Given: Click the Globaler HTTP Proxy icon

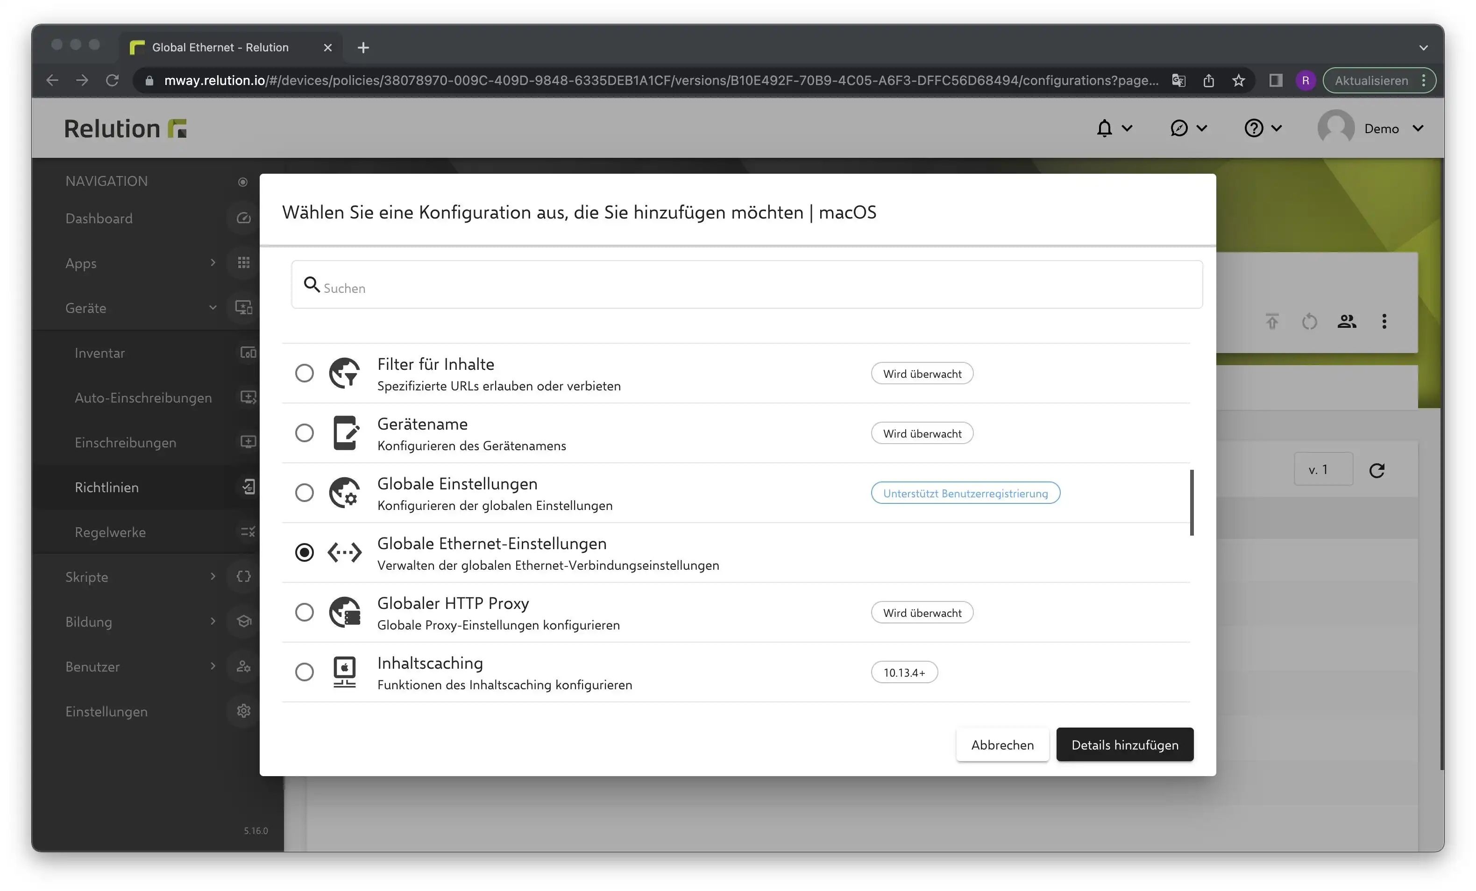Looking at the screenshot, I should (344, 612).
